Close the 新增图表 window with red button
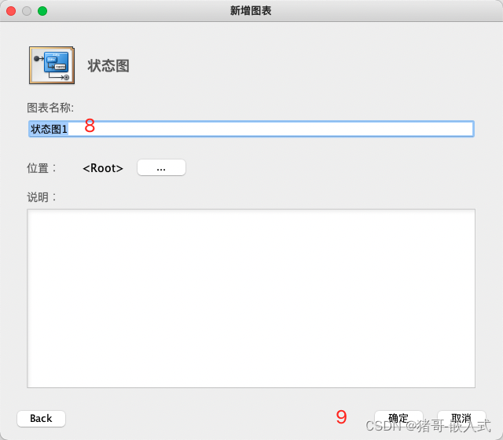503x440 pixels. (x=11, y=11)
